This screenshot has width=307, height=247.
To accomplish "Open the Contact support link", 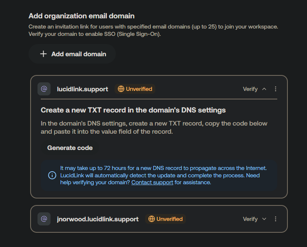I will pyautogui.click(x=152, y=183).
